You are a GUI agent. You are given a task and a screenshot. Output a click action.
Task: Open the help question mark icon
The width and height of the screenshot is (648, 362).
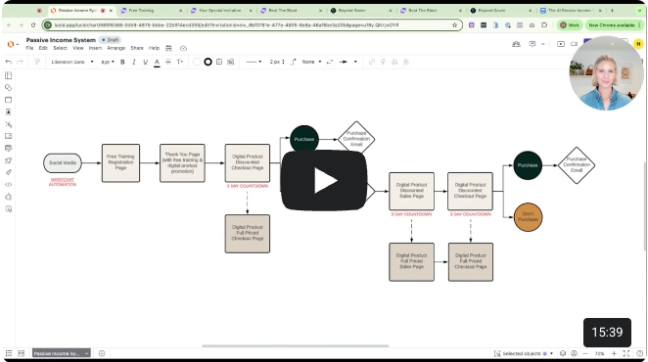[640, 354]
